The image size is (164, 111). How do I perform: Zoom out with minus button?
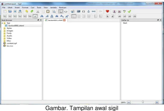pyautogui.click(x=129, y=102)
